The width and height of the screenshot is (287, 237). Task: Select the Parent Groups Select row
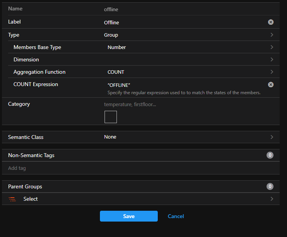pyautogui.click(x=140, y=199)
